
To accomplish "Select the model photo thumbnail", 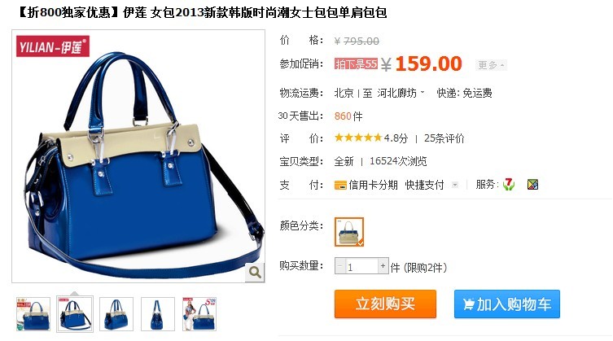I will pos(199,314).
